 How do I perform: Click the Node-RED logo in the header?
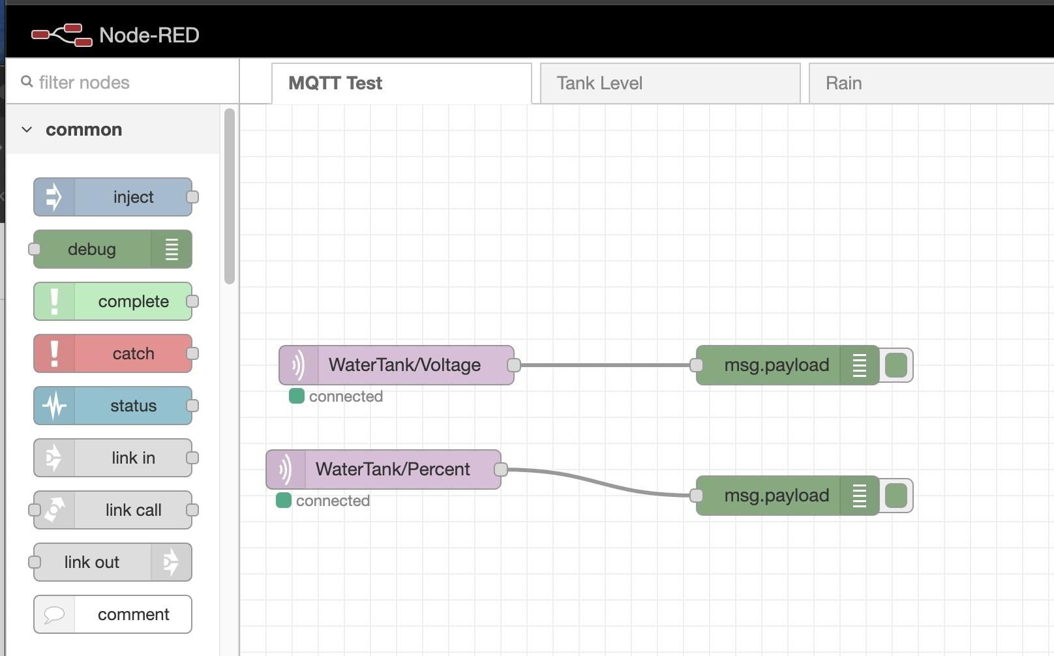62,35
